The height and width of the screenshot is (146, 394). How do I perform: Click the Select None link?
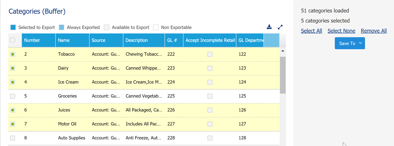[x=341, y=31]
